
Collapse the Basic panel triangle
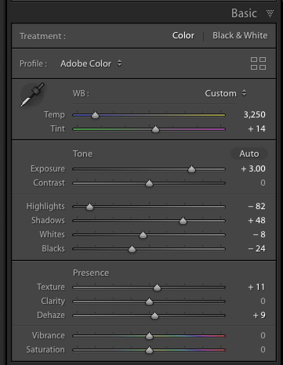click(x=270, y=13)
